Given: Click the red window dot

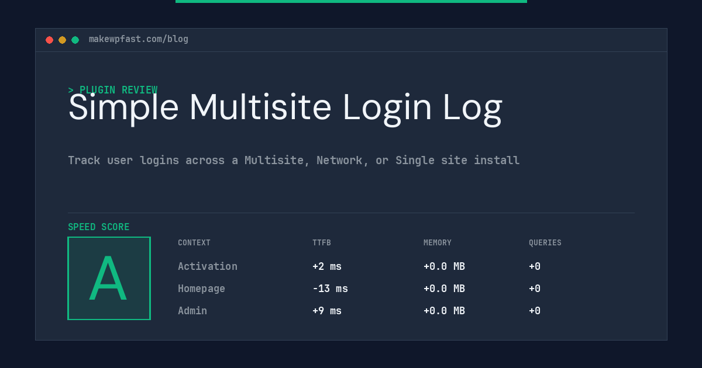Looking at the screenshot, I should (x=49, y=40).
